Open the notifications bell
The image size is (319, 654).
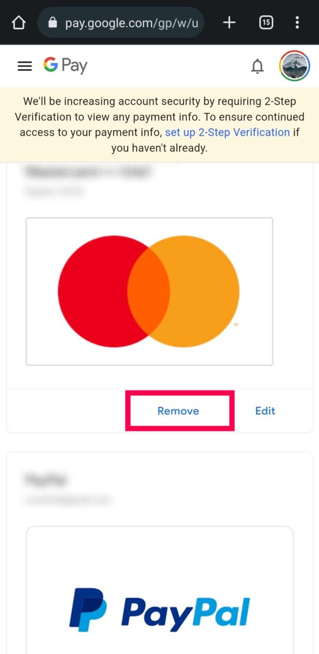tap(257, 66)
